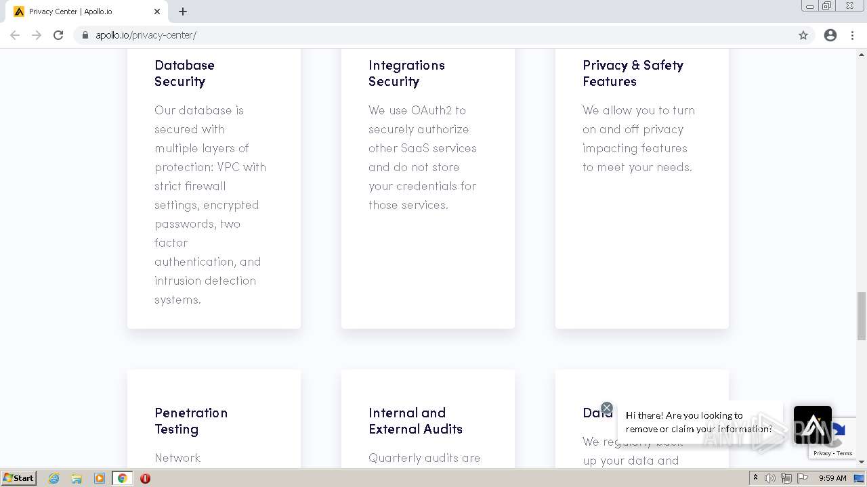Dismiss the chat greeting popup
Screen dimensions: 867x487
point(607,408)
